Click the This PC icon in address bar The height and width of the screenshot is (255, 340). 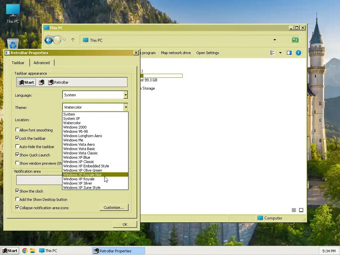86,40
